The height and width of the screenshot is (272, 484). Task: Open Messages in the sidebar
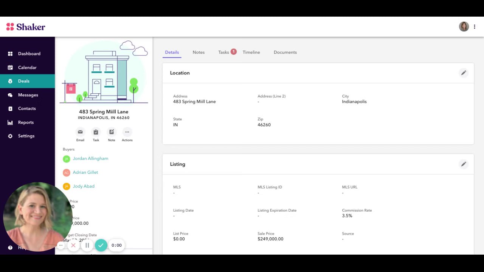(27, 95)
